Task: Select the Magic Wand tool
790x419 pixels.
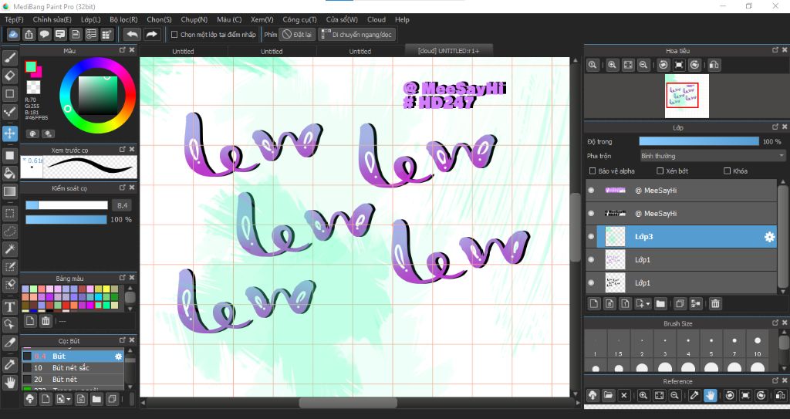Action: 9,249
